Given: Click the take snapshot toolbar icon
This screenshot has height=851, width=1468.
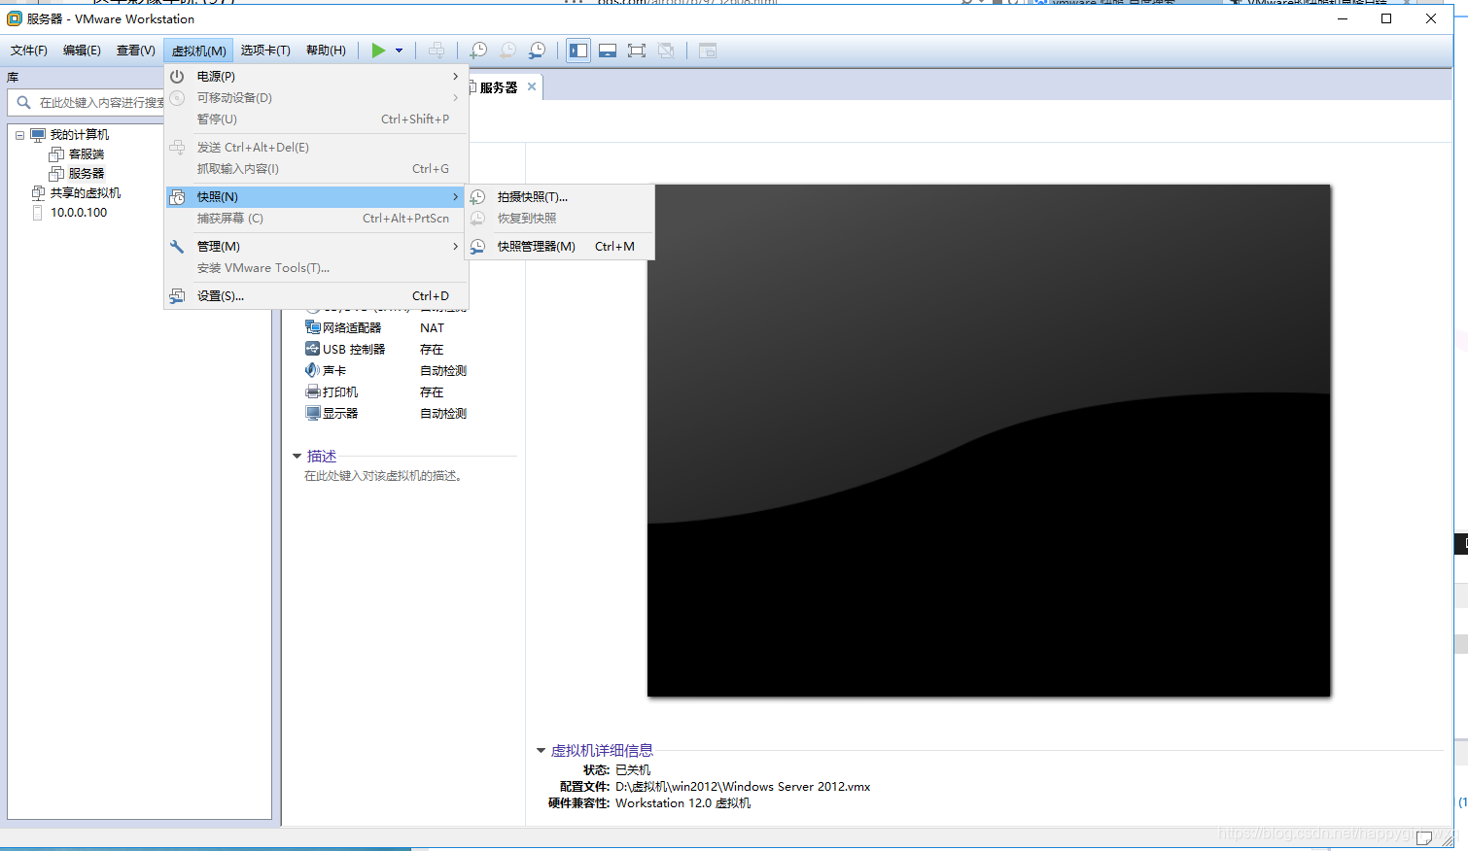Looking at the screenshot, I should tap(478, 51).
